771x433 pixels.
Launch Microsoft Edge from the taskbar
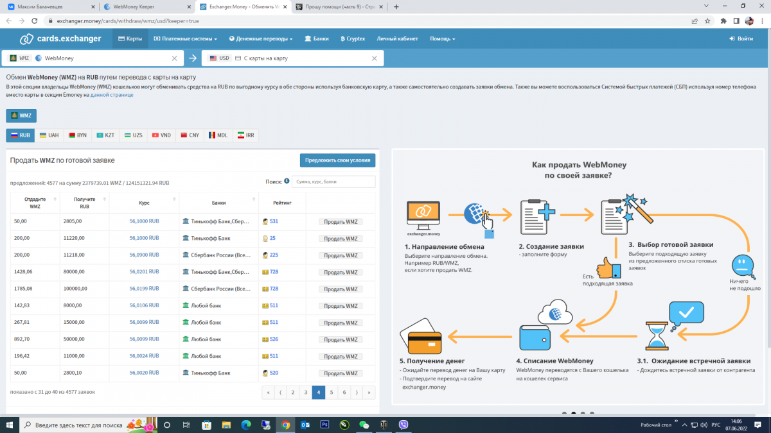click(x=245, y=425)
